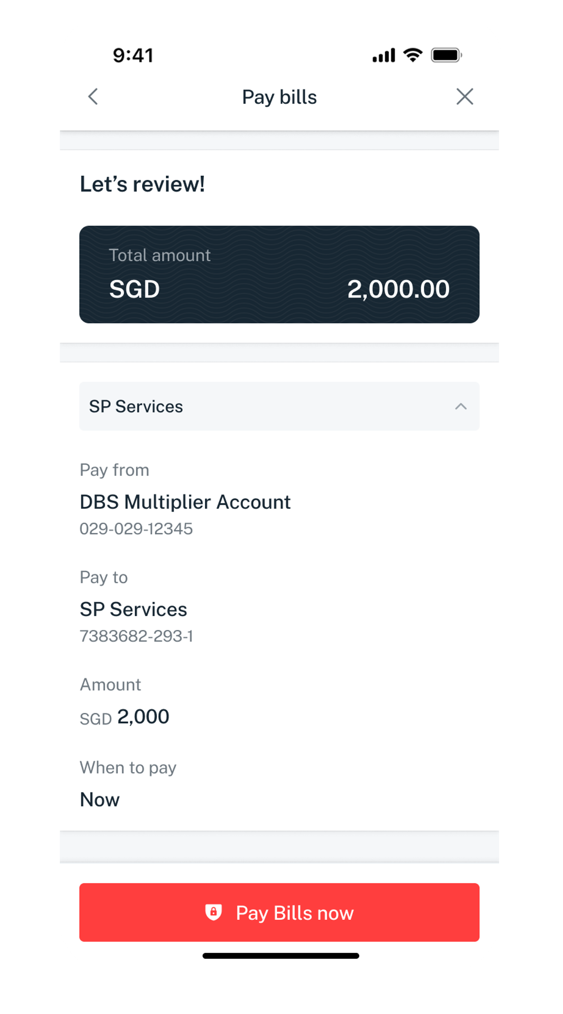
Task: Tap the Now payment timing value
Action: pyautogui.click(x=100, y=799)
